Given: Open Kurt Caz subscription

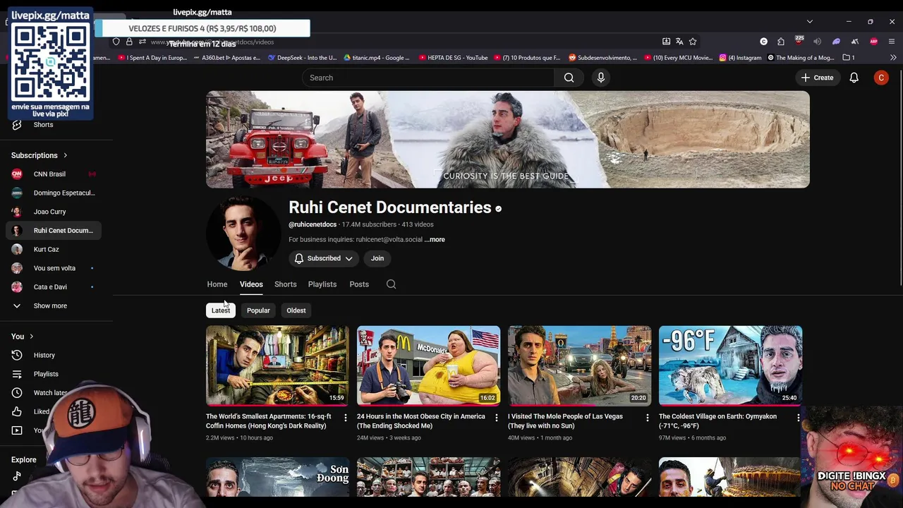Looking at the screenshot, I should (54, 249).
